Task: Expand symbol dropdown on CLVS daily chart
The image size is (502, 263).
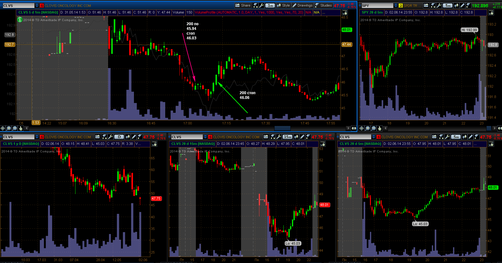Action: (x=37, y=137)
